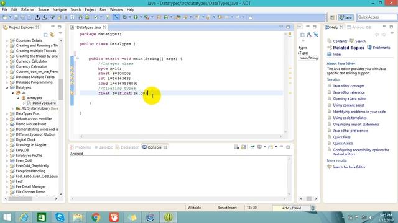Open Project Explorer view menu arrow
This screenshot has width=398, height=223.
(60, 33)
